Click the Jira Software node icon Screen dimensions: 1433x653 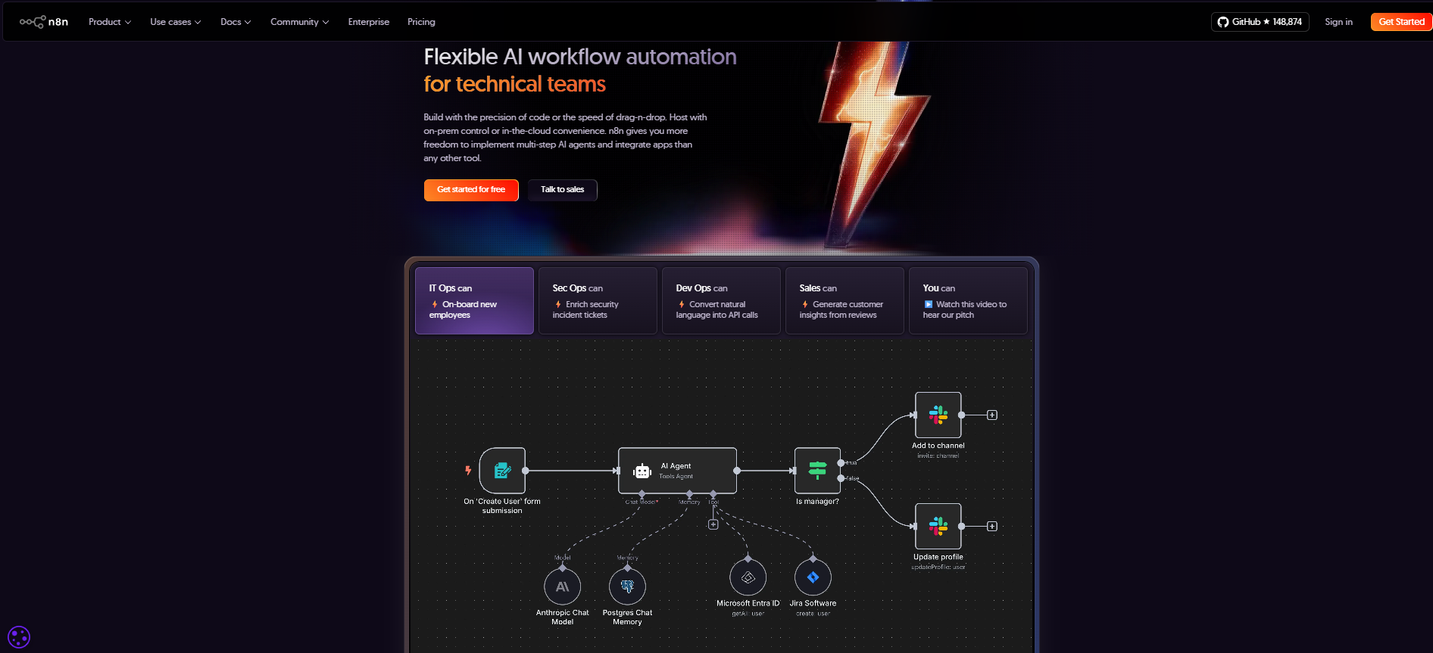(813, 578)
